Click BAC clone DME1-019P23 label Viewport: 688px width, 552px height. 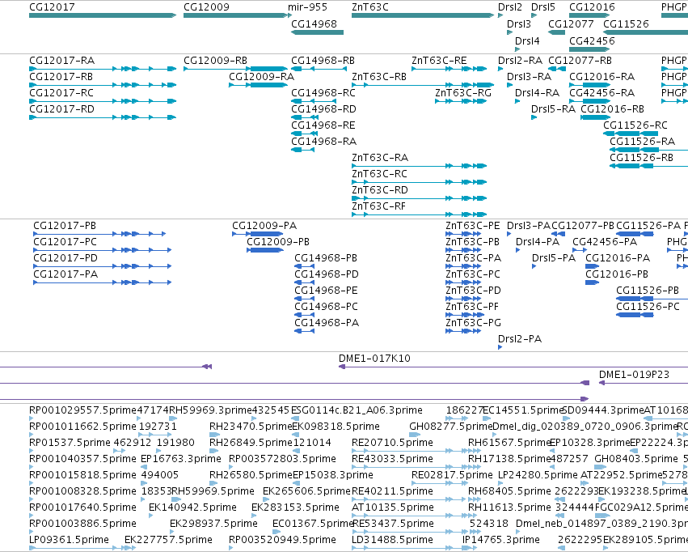click(634, 374)
